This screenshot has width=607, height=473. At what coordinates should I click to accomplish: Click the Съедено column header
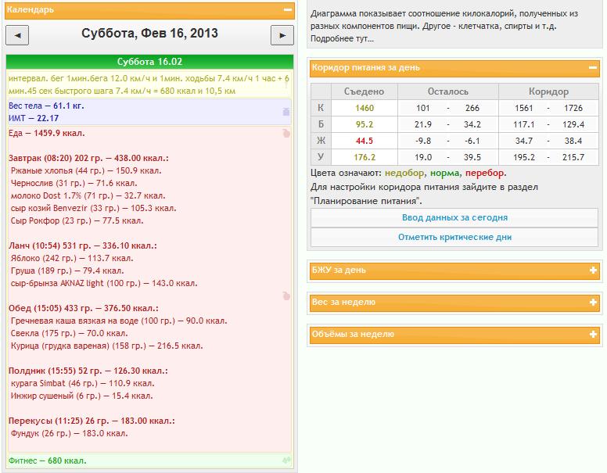click(364, 91)
